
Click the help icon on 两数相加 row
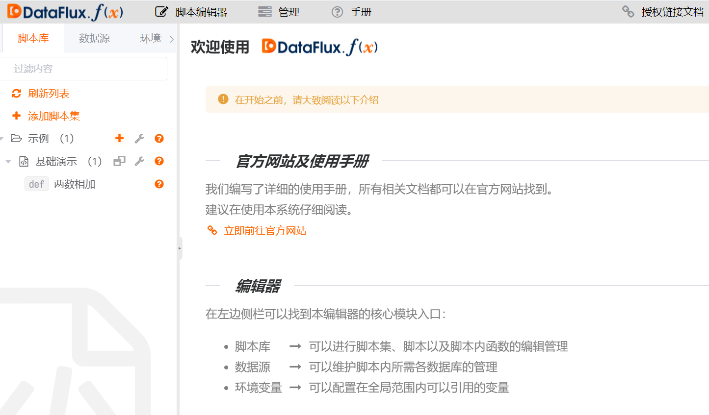(x=159, y=184)
